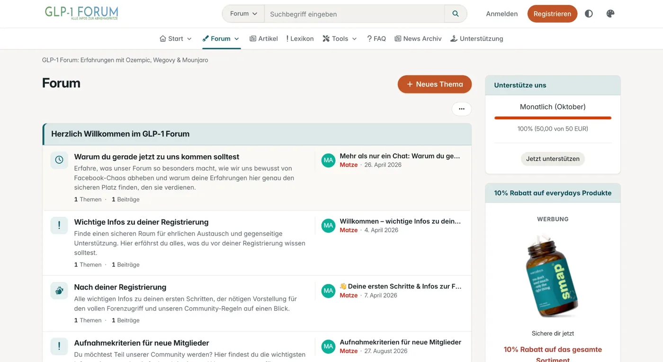The width and height of the screenshot is (663, 362).
Task: Click the Anmelden link
Action: coord(502,14)
